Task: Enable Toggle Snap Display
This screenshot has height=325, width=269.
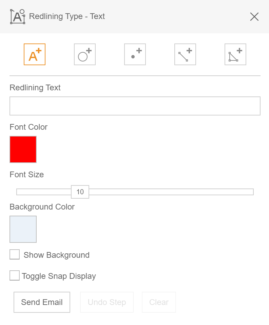Action: (x=14, y=275)
